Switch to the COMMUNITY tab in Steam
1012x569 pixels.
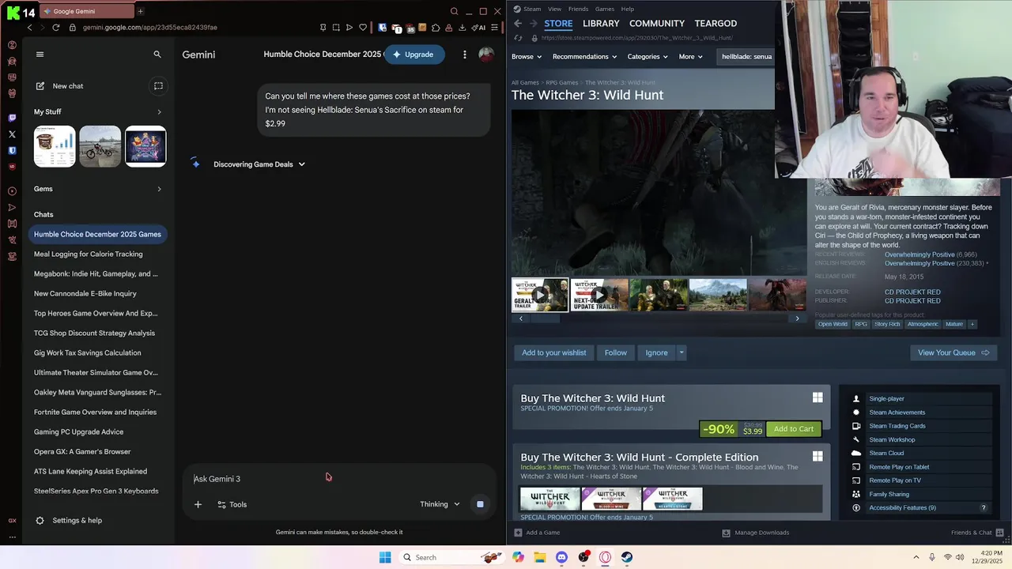pos(657,24)
